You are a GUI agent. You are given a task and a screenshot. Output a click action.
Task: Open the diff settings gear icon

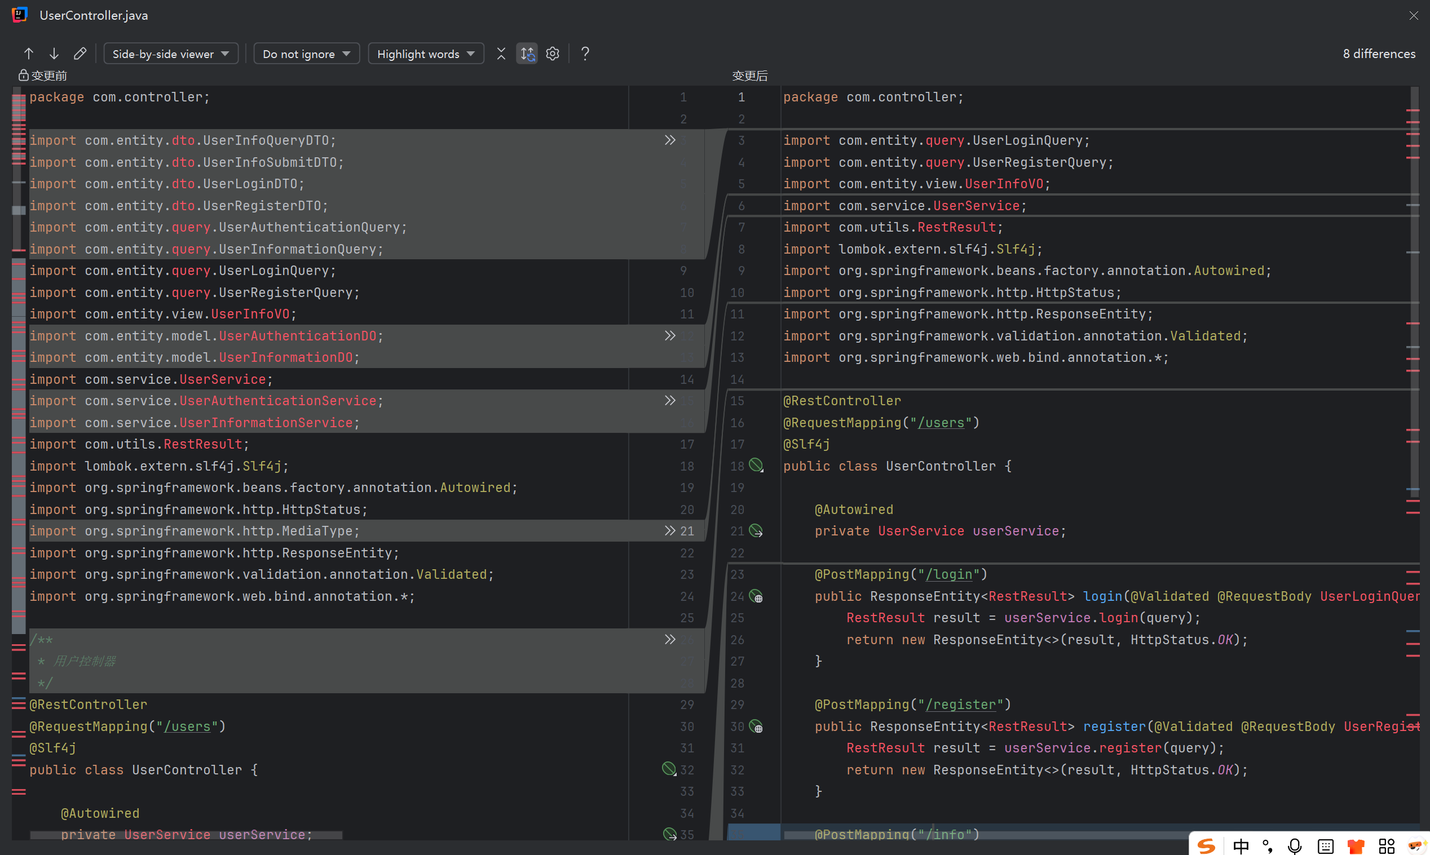(x=552, y=54)
